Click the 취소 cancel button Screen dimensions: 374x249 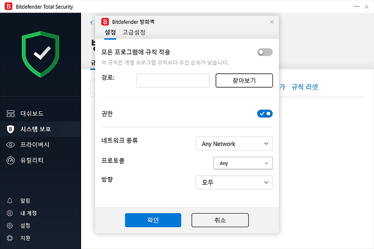220,220
